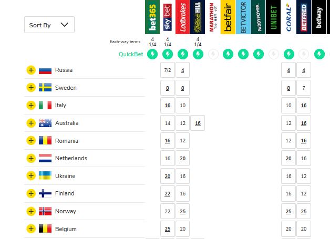Click Russia's 7/2 odds at Sky Bet
This screenshot has width=330, height=239.
click(167, 70)
